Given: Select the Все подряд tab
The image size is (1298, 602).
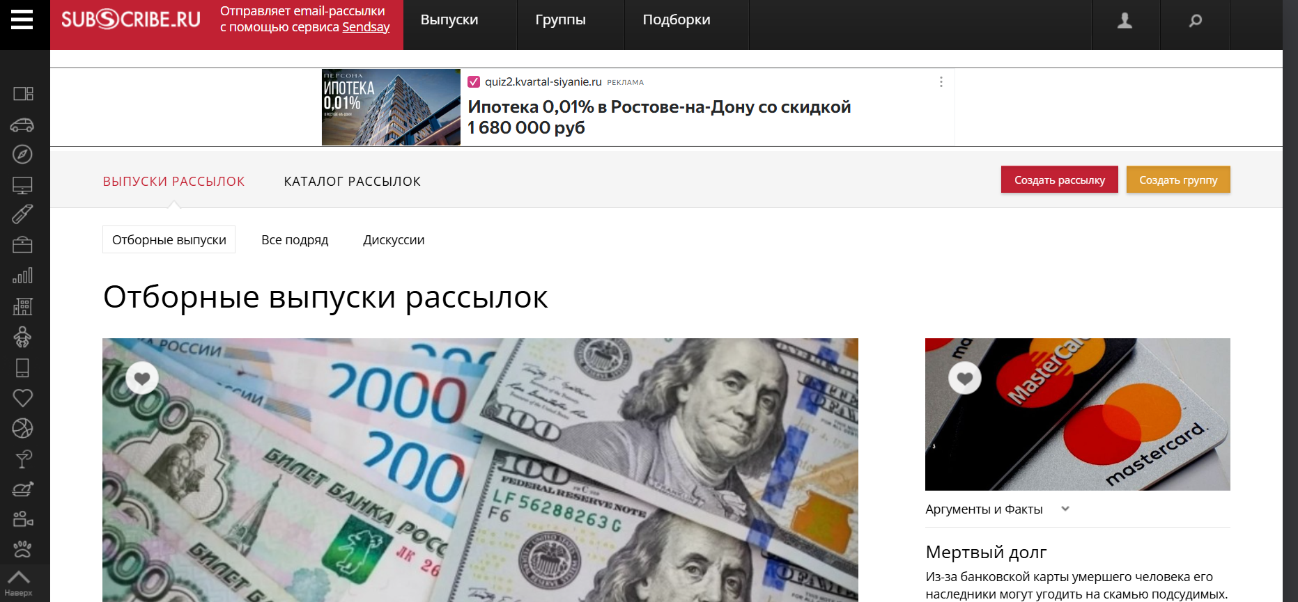Looking at the screenshot, I should [295, 240].
